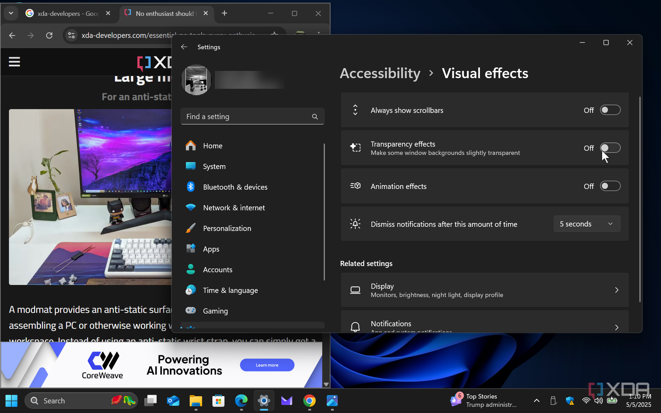Open Apps settings page
Image resolution: width=661 pixels, height=413 pixels.
pos(252,249)
